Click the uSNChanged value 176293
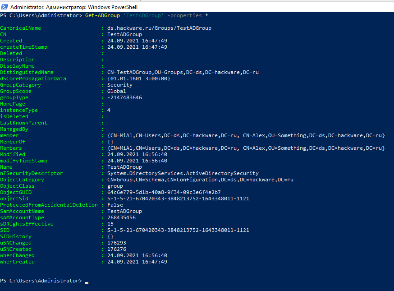Viewport: 394px width, 291px height. pyautogui.click(x=117, y=243)
